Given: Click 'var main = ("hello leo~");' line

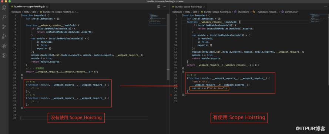Looking at the screenshot, I should pyautogui.click(x=209, y=88).
